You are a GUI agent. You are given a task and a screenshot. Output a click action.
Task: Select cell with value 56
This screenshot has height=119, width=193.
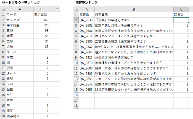tap(41, 36)
